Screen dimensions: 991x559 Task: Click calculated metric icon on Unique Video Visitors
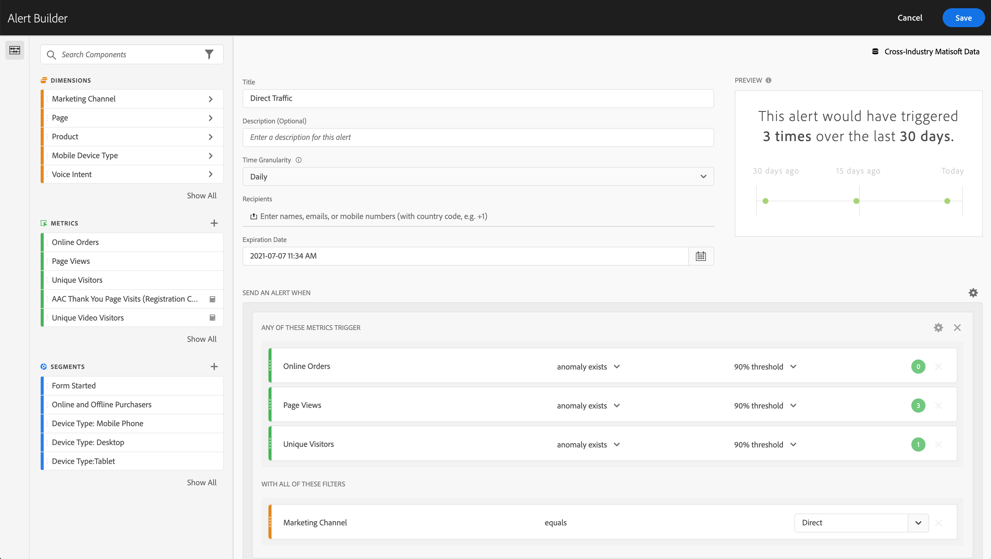coord(212,318)
